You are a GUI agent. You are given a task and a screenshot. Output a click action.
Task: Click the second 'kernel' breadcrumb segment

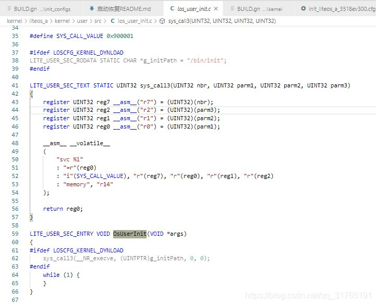point(62,21)
